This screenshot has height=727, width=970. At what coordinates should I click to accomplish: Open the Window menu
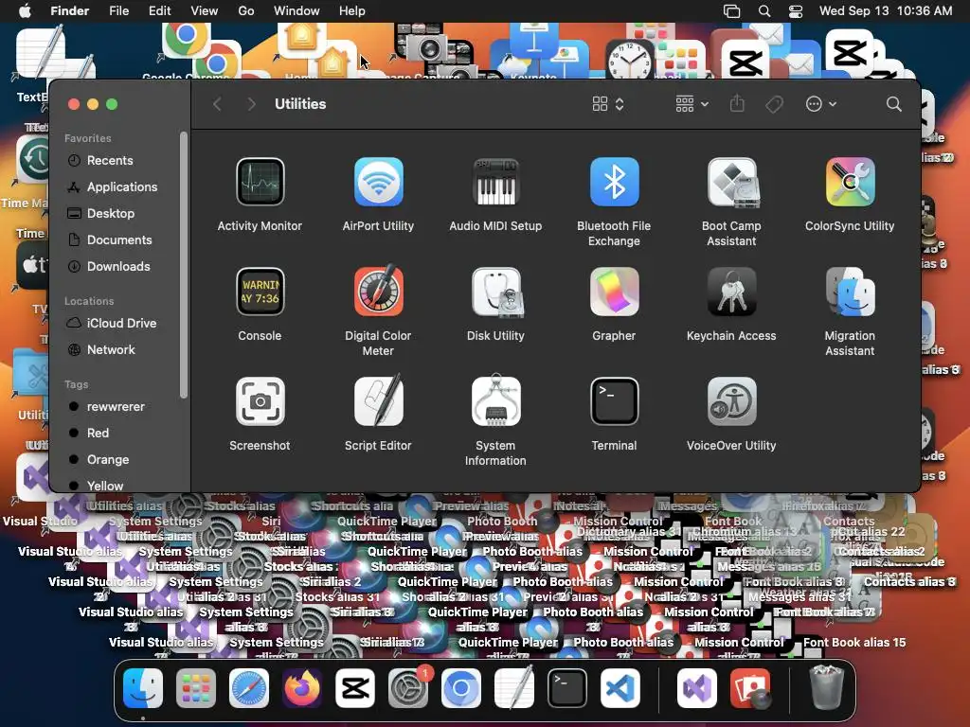pyautogui.click(x=296, y=11)
